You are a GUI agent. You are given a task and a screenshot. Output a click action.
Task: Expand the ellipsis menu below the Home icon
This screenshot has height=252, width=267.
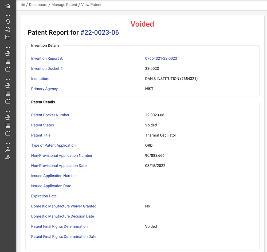(7, 15)
